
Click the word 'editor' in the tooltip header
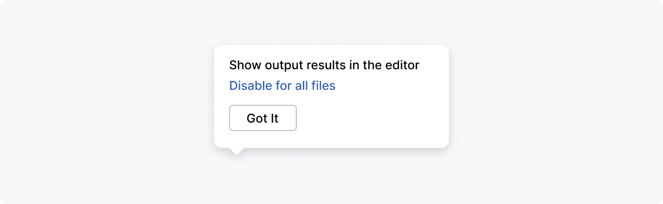(402, 65)
